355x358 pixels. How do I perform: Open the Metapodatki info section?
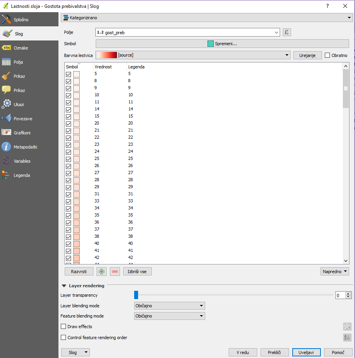[25, 147]
